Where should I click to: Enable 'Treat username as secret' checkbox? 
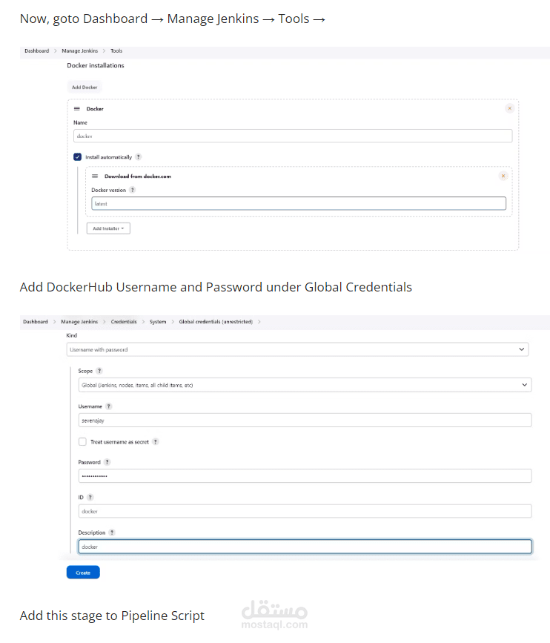[x=82, y=442]
